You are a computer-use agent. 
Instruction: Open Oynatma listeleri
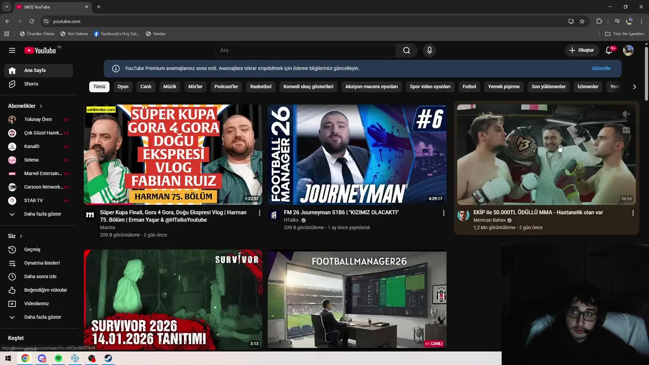pyautogui.click(x=39, y=263)
